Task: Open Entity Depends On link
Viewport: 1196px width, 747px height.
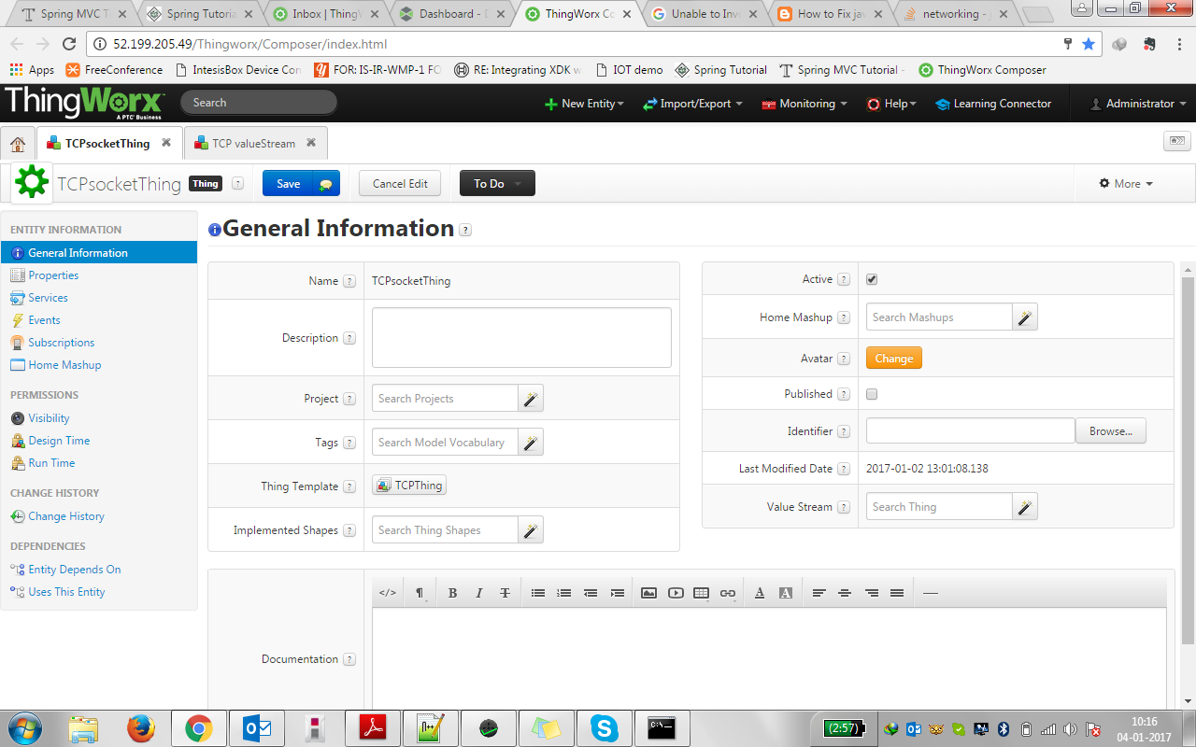Action: pyautogui.click(x=74, y=570)
